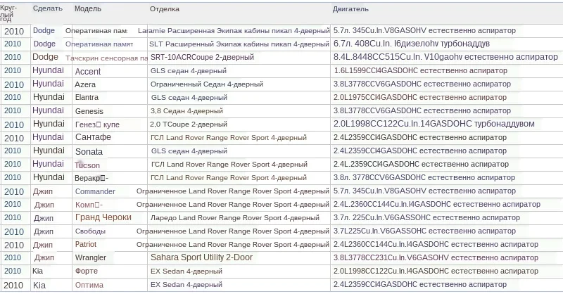Click "2.4L2360CC144Cu.In.I4GASDOHC" in the Patriot row
Image resolution: width=563 pixels, height=294 pixels.
point(436,245)
